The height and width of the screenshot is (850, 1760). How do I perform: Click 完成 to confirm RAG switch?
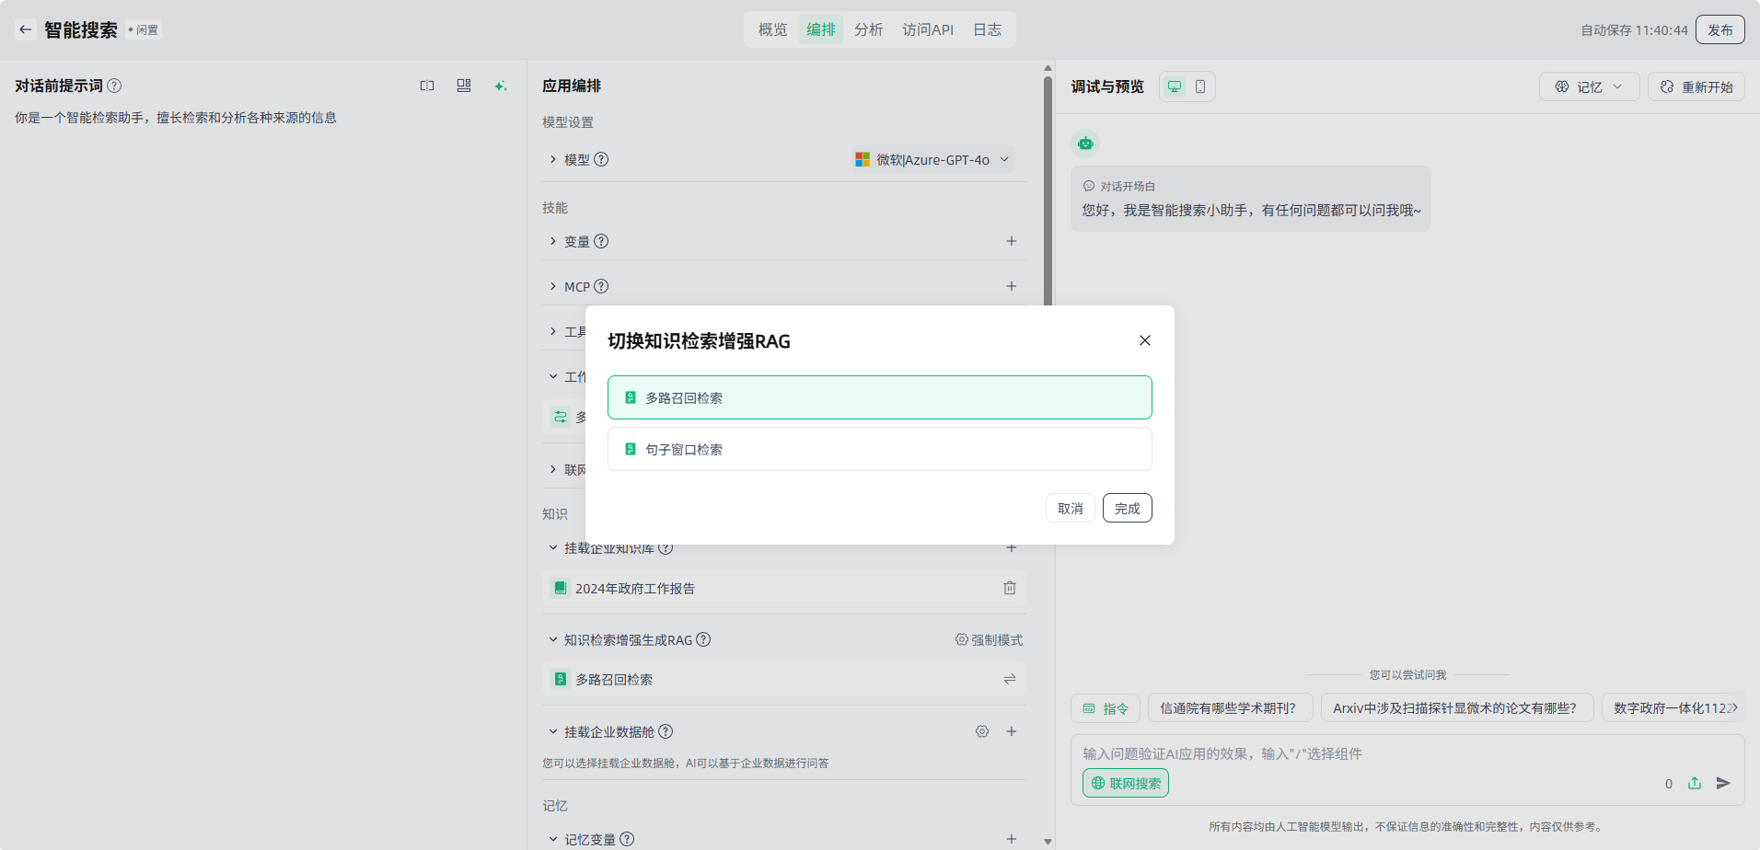pos(1127,508)
